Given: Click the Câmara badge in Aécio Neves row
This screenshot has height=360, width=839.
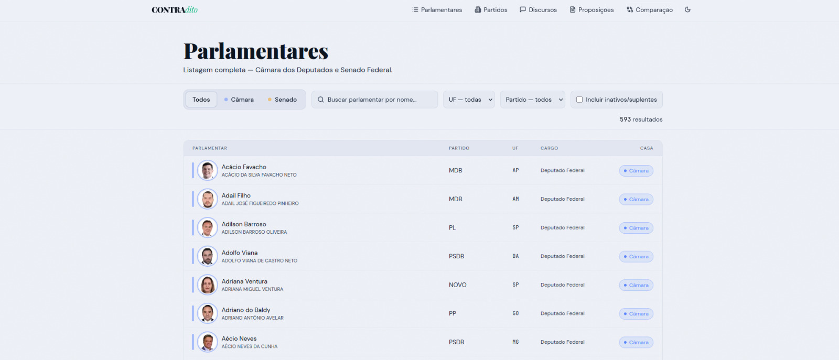Looking at the screenshot, I should [x=636, y=342].
